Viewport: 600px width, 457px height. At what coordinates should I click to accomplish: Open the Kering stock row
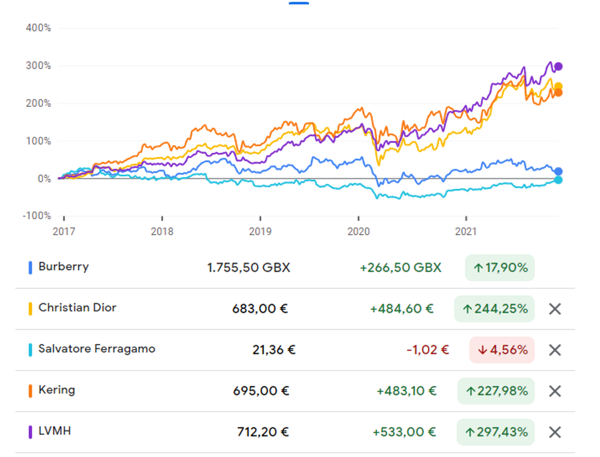tap(295, 391)
